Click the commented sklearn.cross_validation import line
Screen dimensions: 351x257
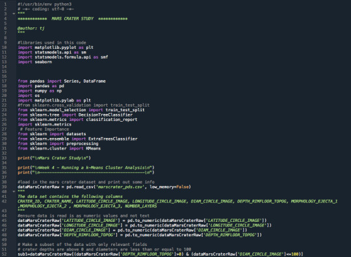click(83, 105)
